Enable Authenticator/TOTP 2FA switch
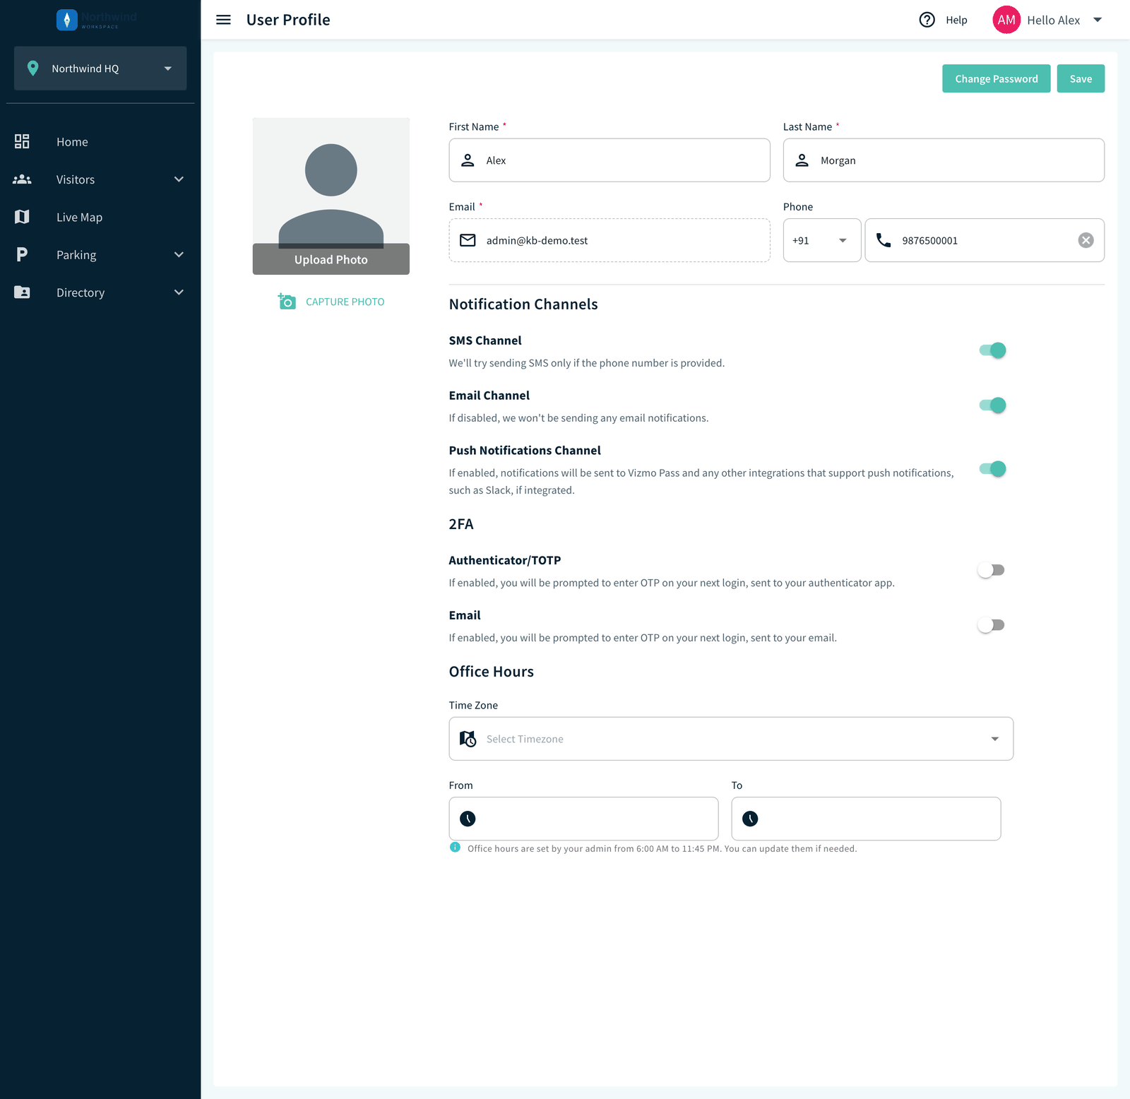The width and height of the screenshot is (1130, 1099). point(991,570)
